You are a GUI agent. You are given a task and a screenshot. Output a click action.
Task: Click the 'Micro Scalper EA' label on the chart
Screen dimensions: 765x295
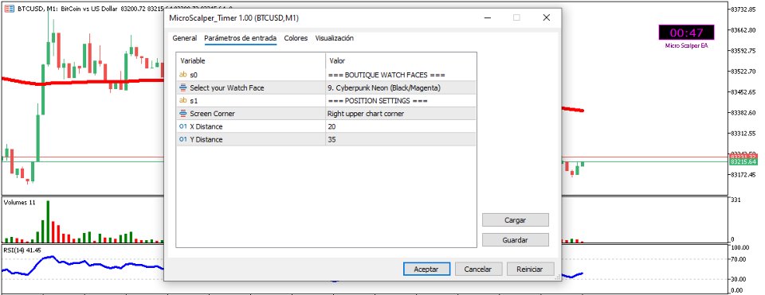point(686,45)
